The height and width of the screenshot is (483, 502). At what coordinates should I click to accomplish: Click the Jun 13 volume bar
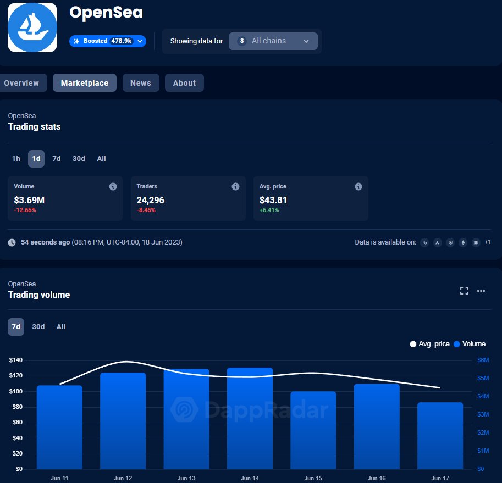click(x=186, y=419)
